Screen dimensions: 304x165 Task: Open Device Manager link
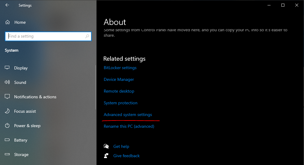click(119, 79)
